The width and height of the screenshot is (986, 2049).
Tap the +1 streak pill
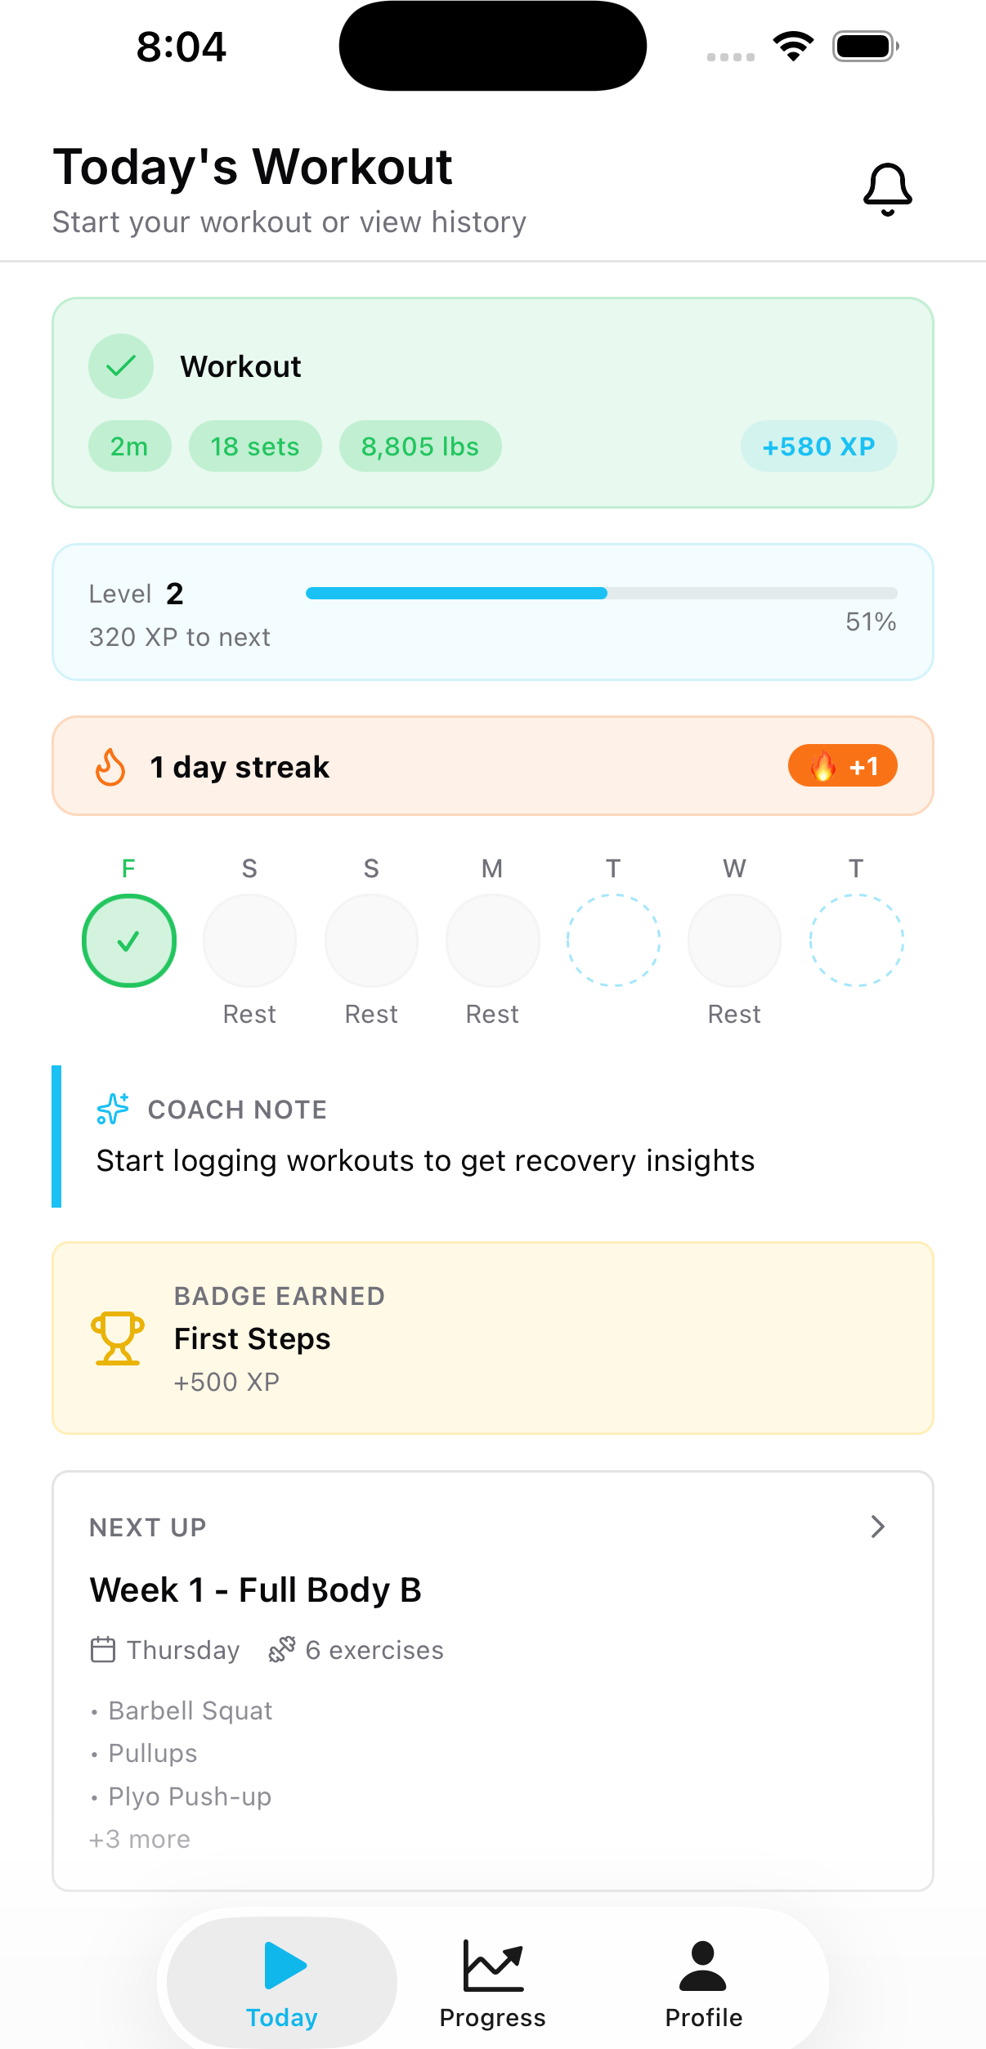(x=842, y=765)
